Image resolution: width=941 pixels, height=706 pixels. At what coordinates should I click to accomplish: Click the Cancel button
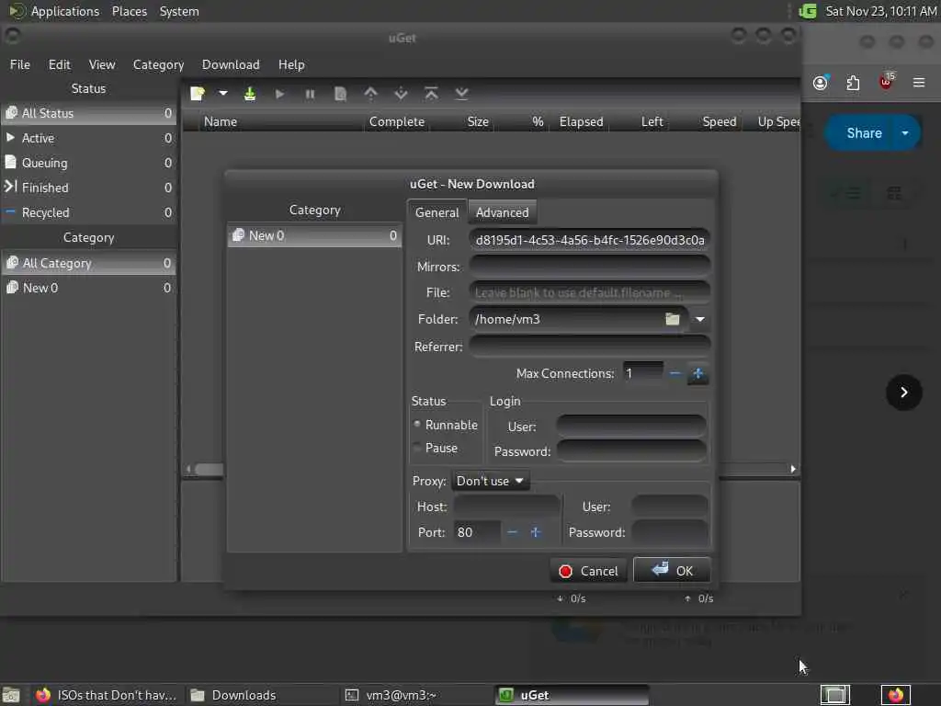589,571
